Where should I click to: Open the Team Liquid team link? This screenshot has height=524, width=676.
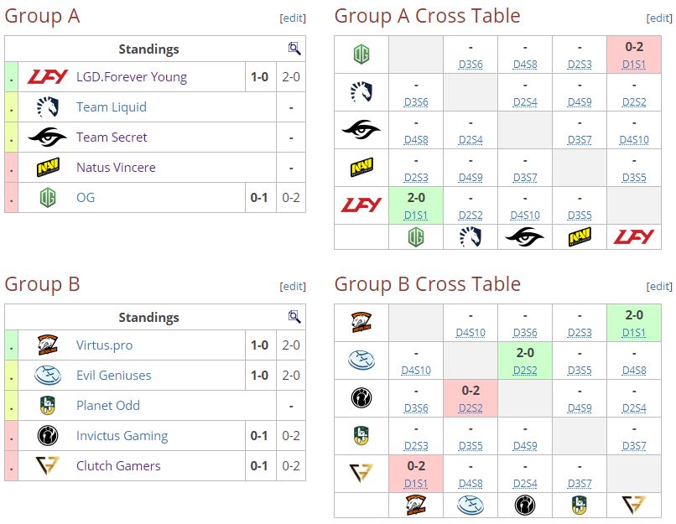click(x=112, y=107)
